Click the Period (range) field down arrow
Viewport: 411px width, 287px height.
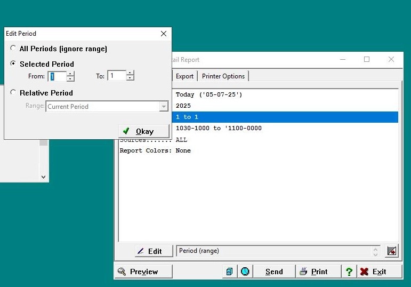click(376, 254)
